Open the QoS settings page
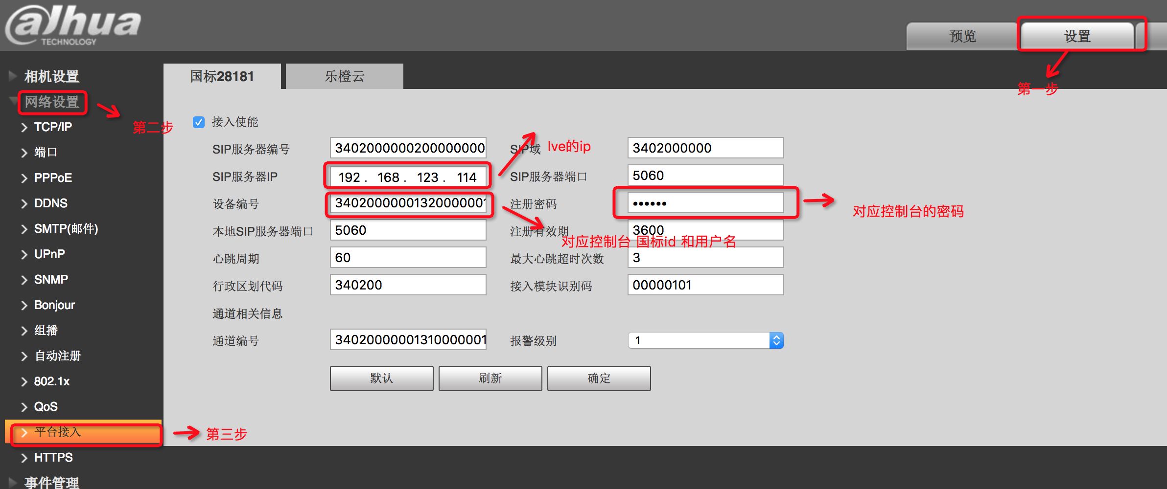The height and width of the screenshot is (489, 1167). (x=46, y=407)
